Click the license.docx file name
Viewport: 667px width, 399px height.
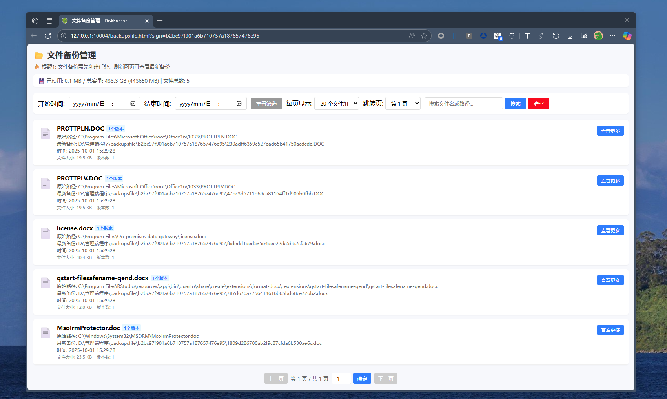(x=75, y=228)
